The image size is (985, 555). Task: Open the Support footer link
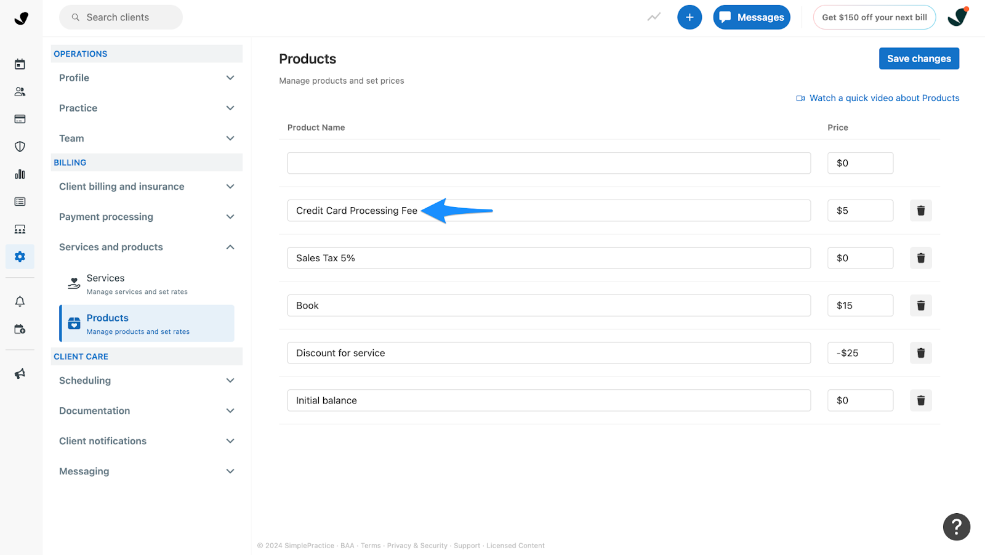(x=467, y=546)
